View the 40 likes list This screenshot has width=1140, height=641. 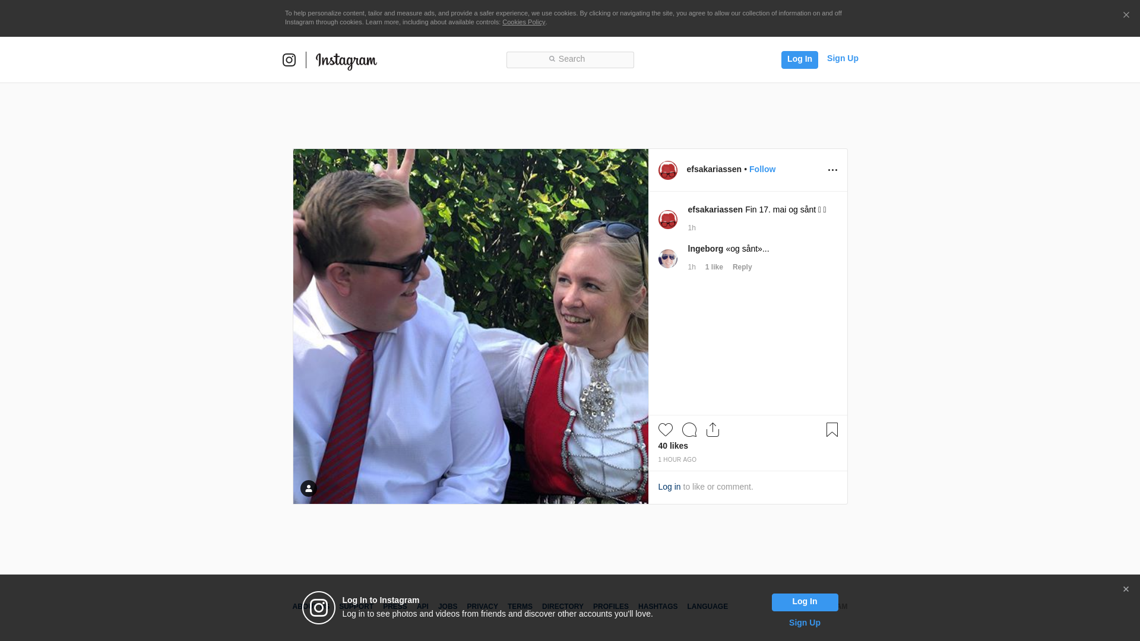click(x=673, y=446)
